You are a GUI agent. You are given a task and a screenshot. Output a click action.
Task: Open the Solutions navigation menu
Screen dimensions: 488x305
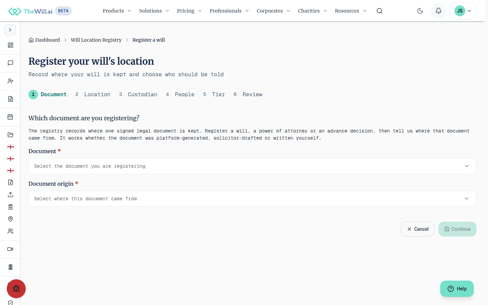[x=154, y=11]
